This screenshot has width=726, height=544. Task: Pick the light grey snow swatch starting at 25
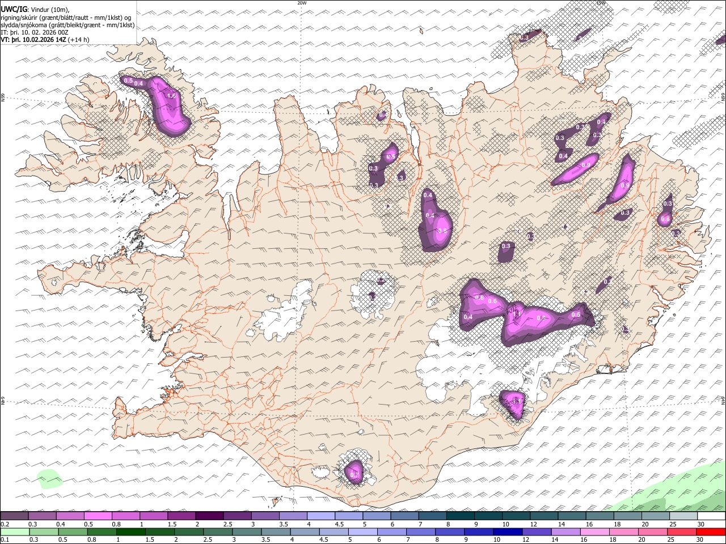683,516
